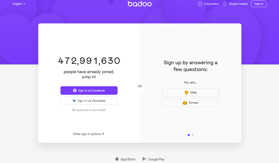Click the Google Play triangle icon
Viewport: 279px width, 163px height.
(x=144, y=159)
